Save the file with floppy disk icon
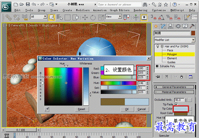Viewport: 199px width, 138px height. tap(28, 5)
